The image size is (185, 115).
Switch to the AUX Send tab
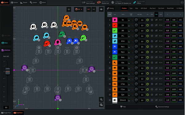[144, 8]
